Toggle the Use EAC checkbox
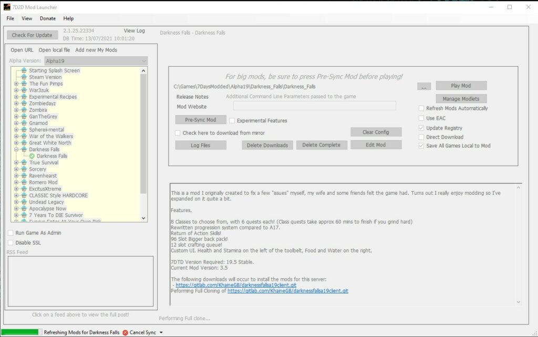 (421, 118)
